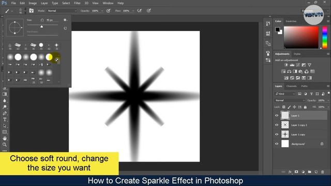Select the Hand tool

tap(5, 138)
